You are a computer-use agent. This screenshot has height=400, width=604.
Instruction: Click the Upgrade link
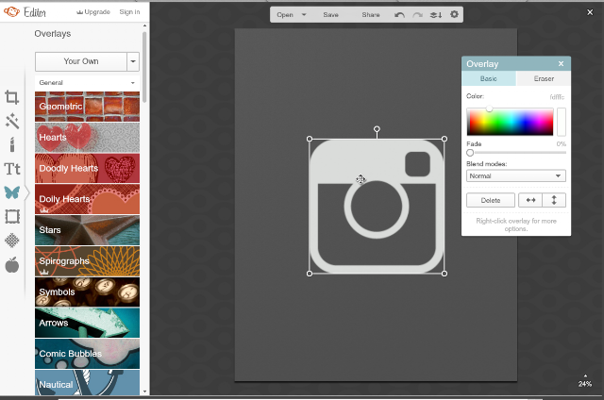[93, 12]
